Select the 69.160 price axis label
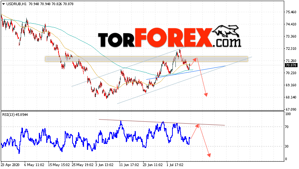The image size is (299, 169). [x=291, y=85]
